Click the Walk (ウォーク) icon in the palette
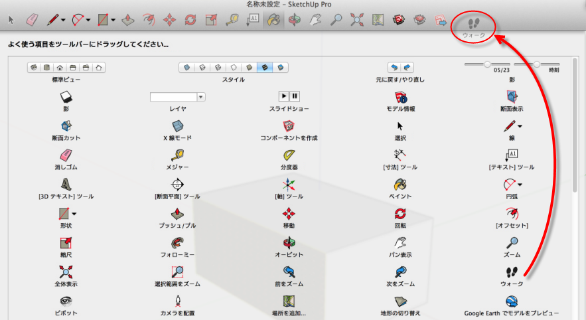Screen dimensions: 586x320 click(512, 272)
